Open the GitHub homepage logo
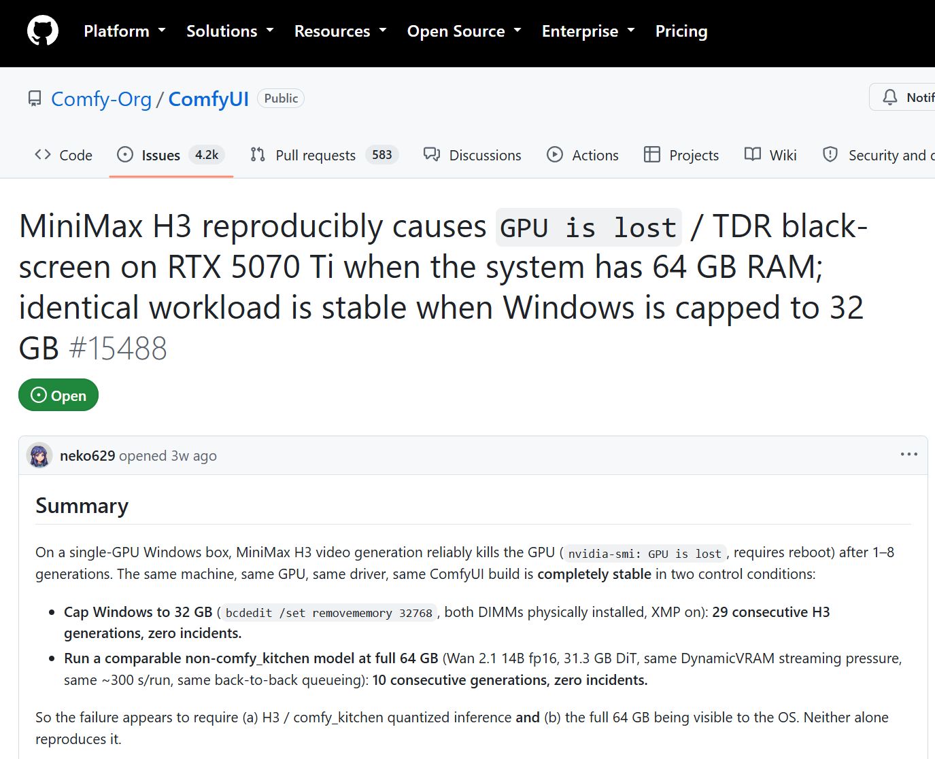Screen dimensions: 935x759 tap(43, 31)
